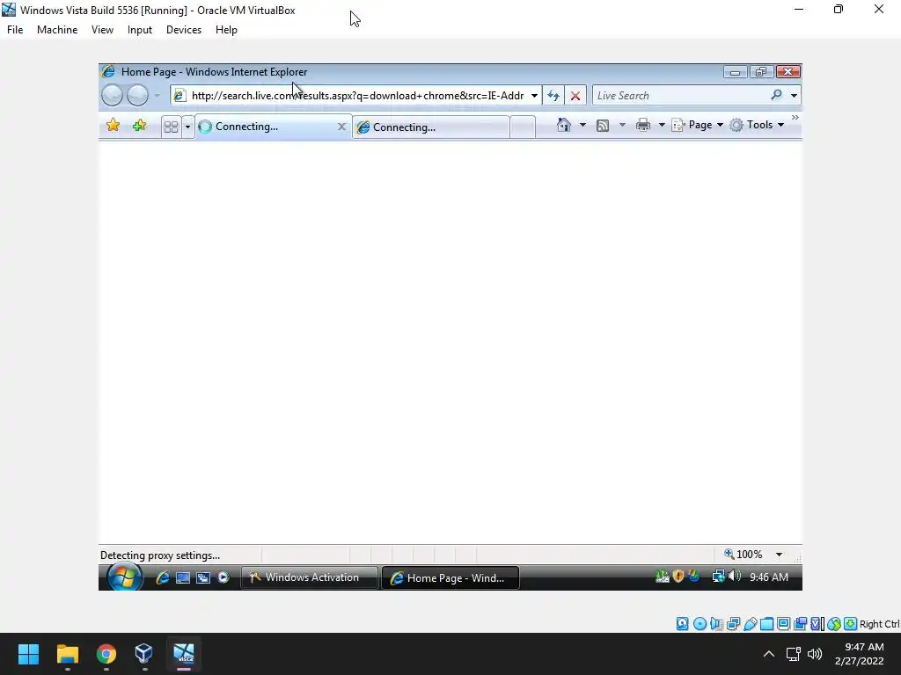Open Favorites Center star icon

click(114, 125)
